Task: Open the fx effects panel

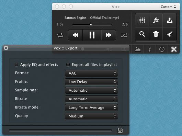Action: (156, 20)
